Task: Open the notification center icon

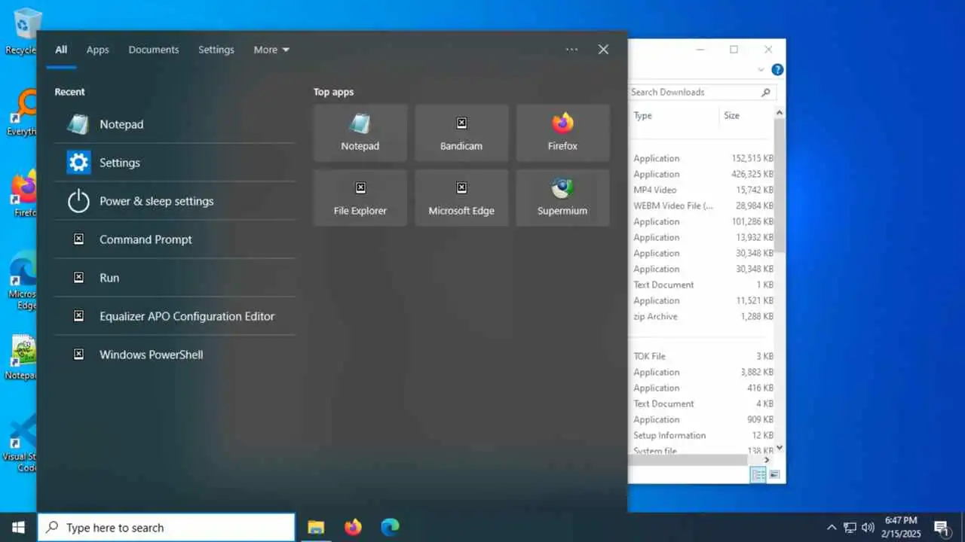Action: click(x=942, y=528)
